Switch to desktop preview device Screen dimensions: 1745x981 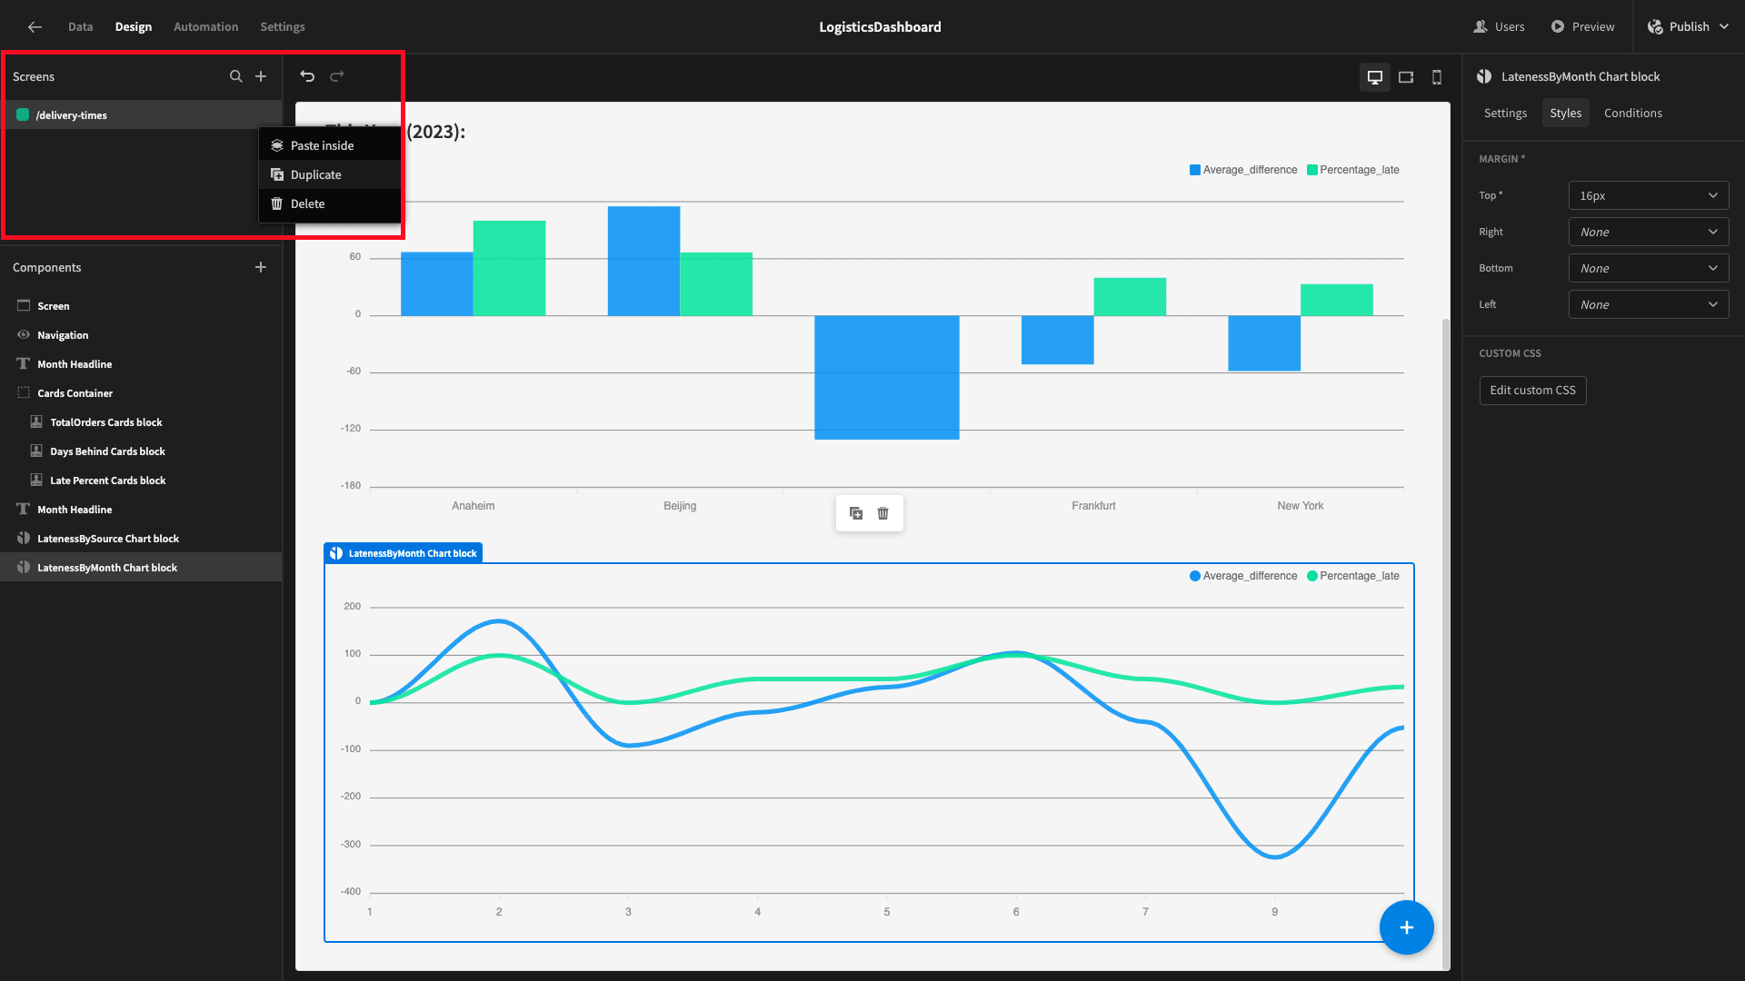point(1375,77)
